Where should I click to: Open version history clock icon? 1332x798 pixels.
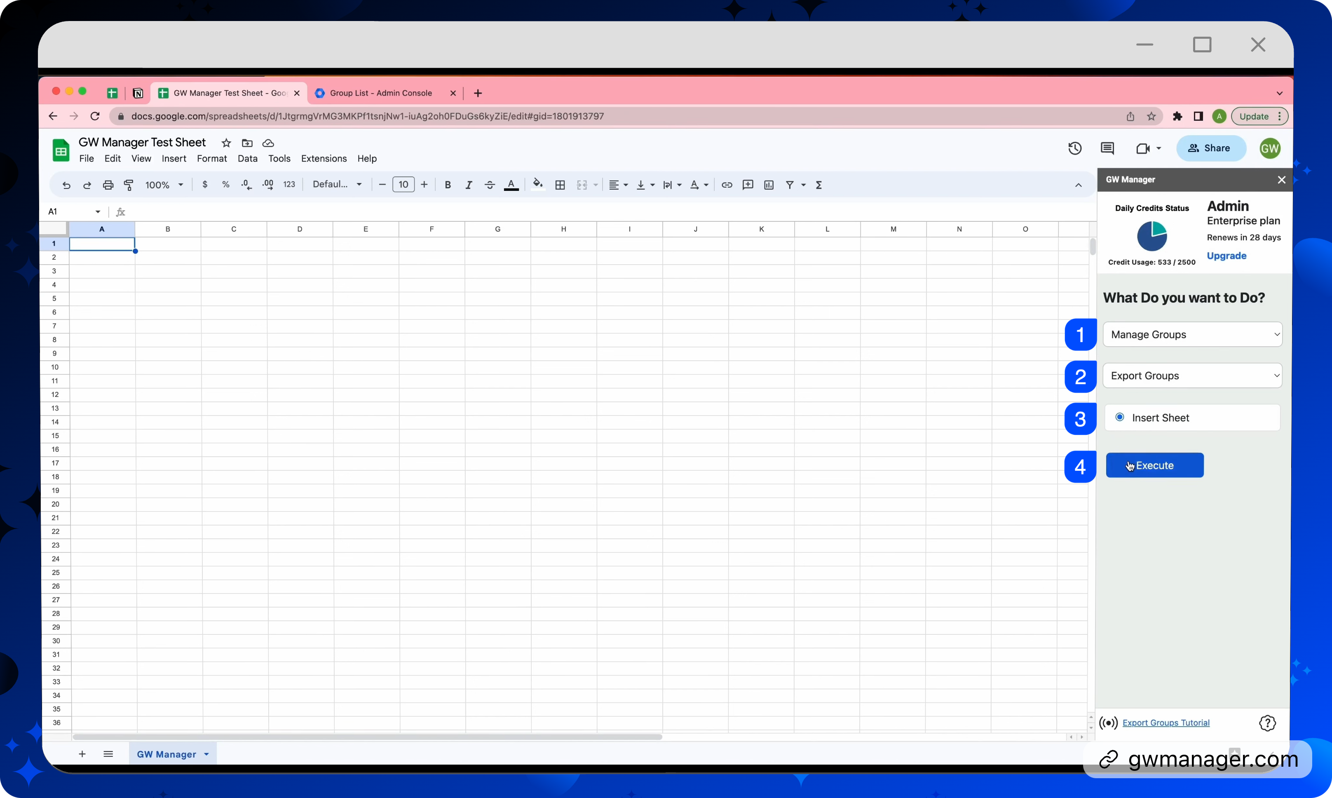[1075, 148]
